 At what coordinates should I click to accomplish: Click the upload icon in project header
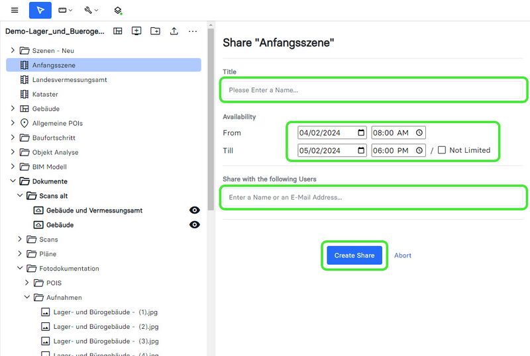(174, 31)
